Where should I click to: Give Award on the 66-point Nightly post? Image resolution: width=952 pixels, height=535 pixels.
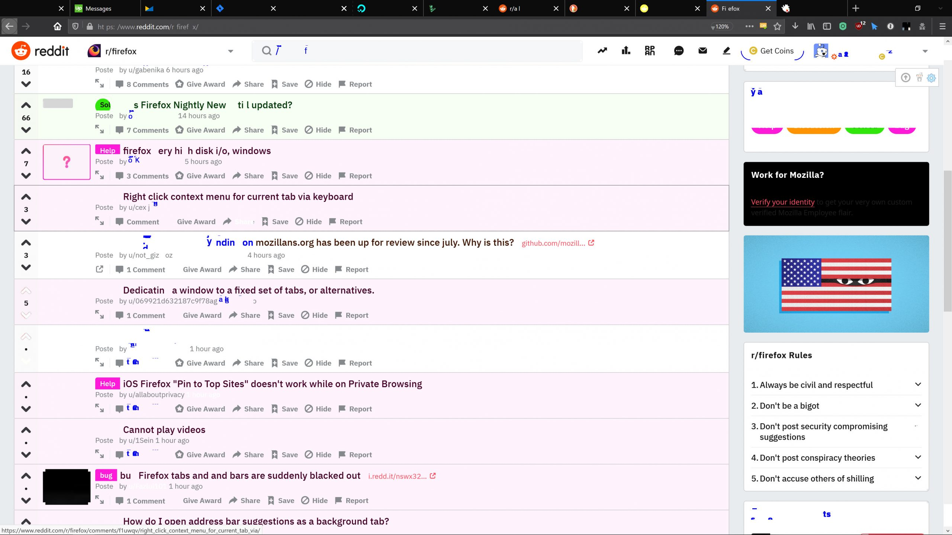(x=200, y=130)
